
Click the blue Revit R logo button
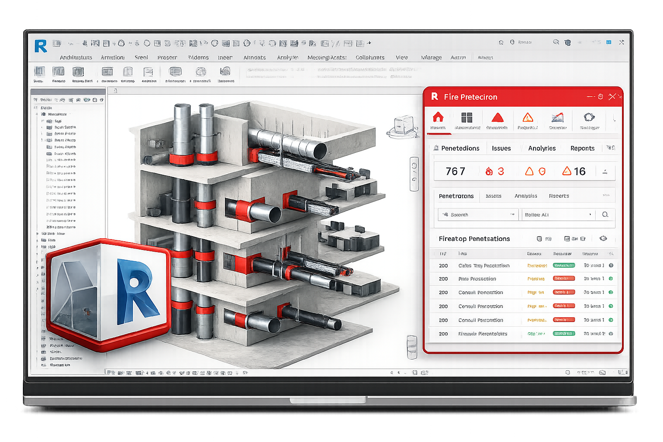coord(41,46)
